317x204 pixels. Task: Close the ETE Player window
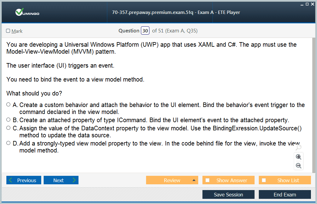(x=312, y=4)
